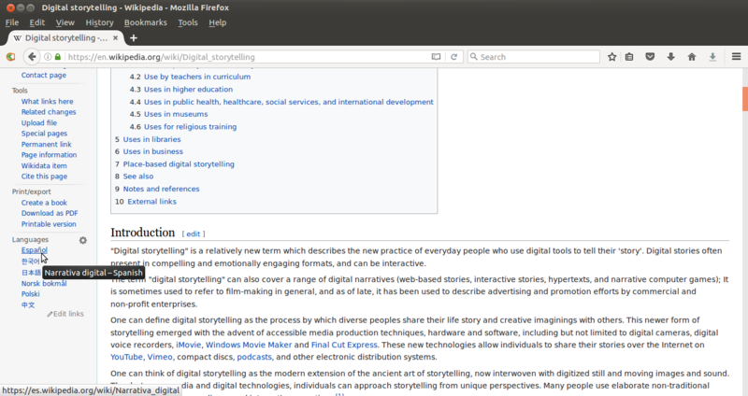Click the Introduction section edit link

pos(193,234)
